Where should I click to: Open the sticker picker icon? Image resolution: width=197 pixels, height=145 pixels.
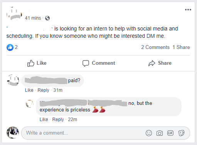coord(181,133)
